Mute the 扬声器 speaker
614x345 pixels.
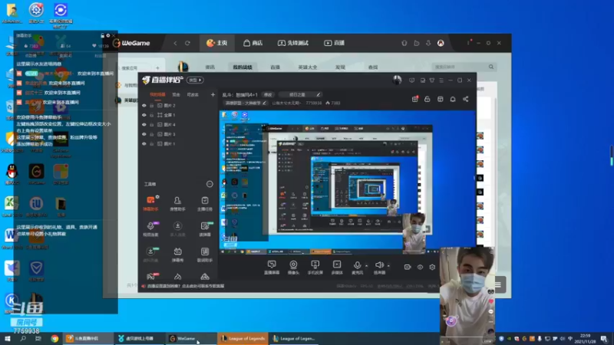(x=379, y=267)
